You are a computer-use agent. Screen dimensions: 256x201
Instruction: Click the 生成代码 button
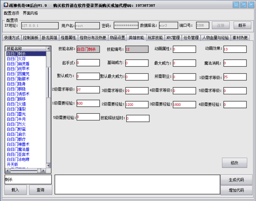[236, 180]
